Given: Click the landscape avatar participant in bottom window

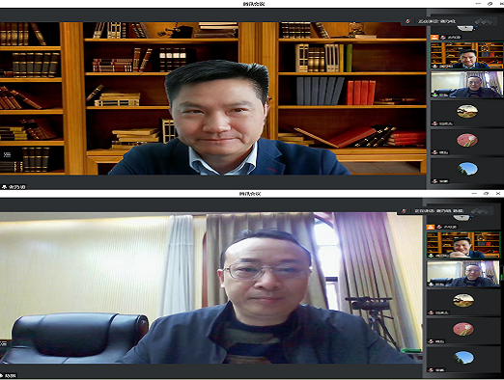Looking at the screenshot, I should (463, 301).
